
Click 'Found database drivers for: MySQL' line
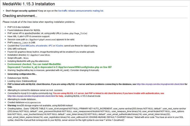24,30
